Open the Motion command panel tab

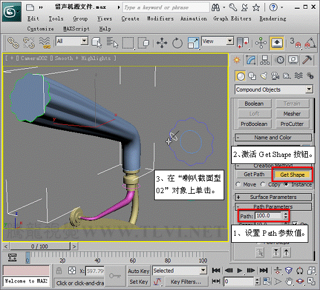pos(280,60)
